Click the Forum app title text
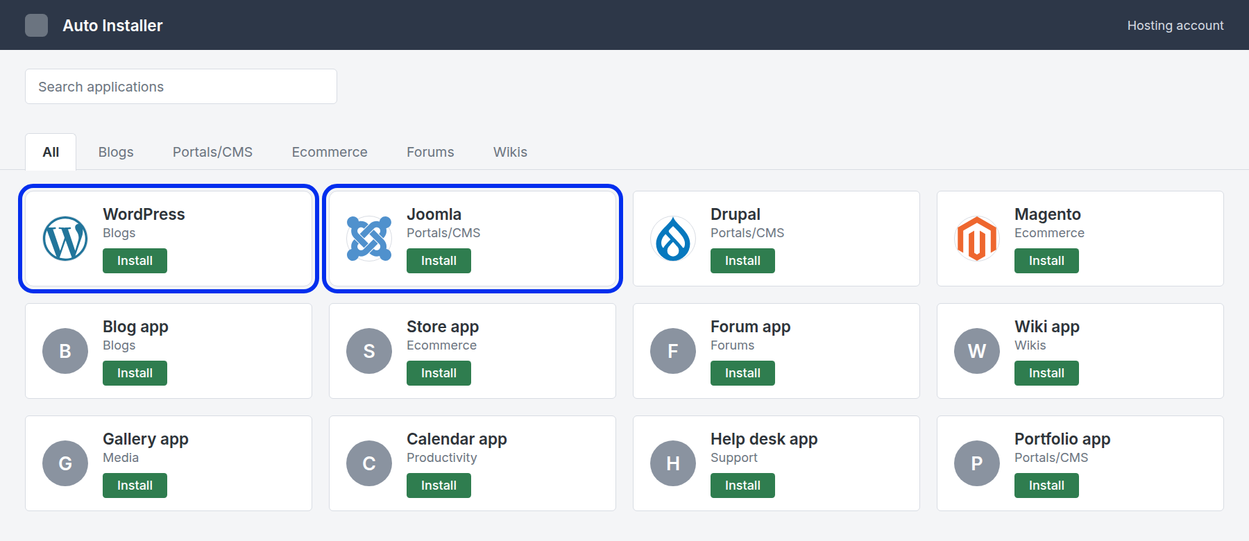This screenshot has height=541, width=1249. point(750,327)
